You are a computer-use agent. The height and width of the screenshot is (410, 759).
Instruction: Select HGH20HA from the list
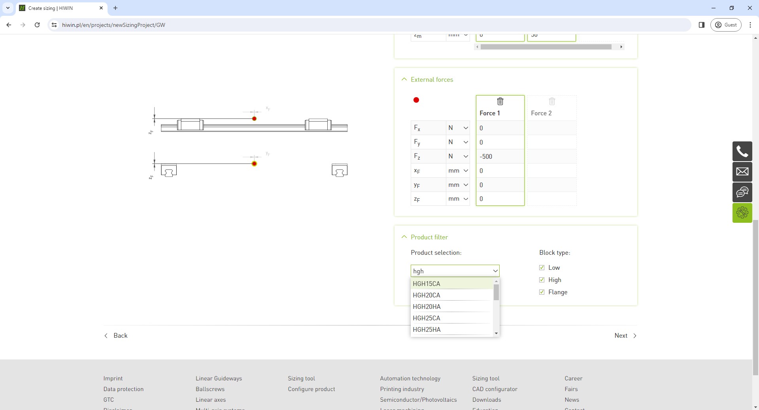[x=452, y=307]
